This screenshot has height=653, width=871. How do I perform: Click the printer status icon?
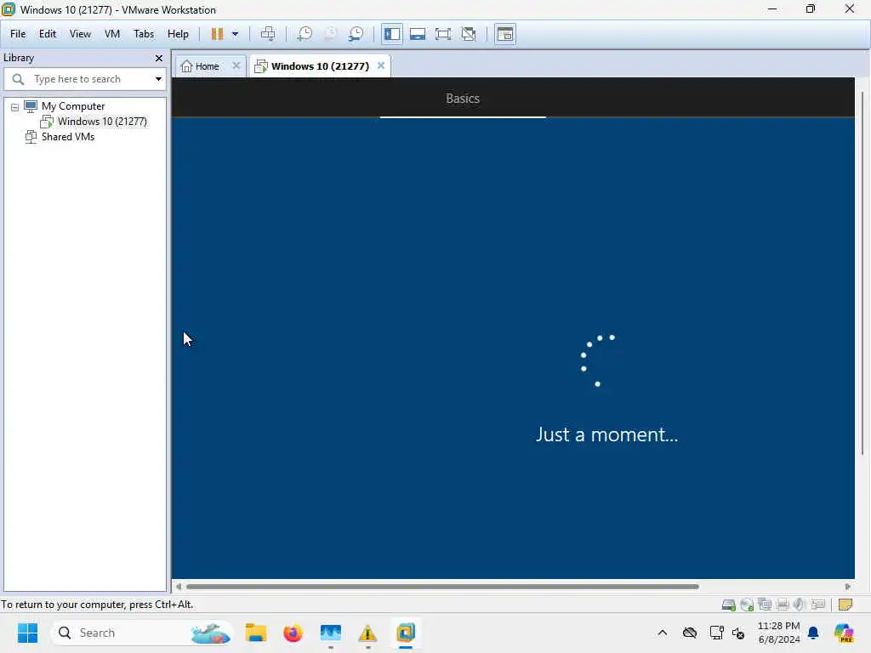coord(783,605)
